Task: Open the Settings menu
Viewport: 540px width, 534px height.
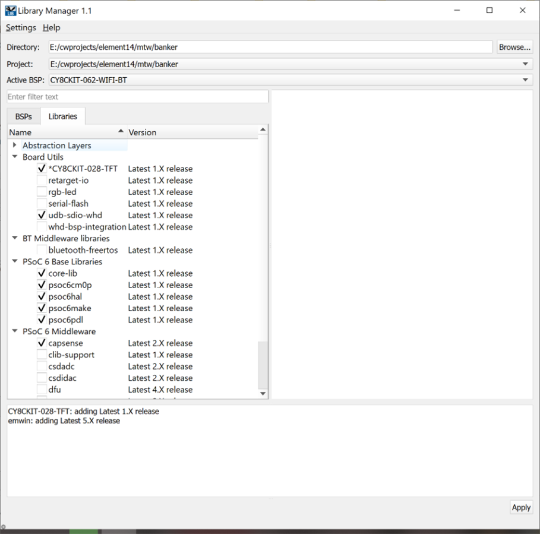Action: (x=21, y=27)
